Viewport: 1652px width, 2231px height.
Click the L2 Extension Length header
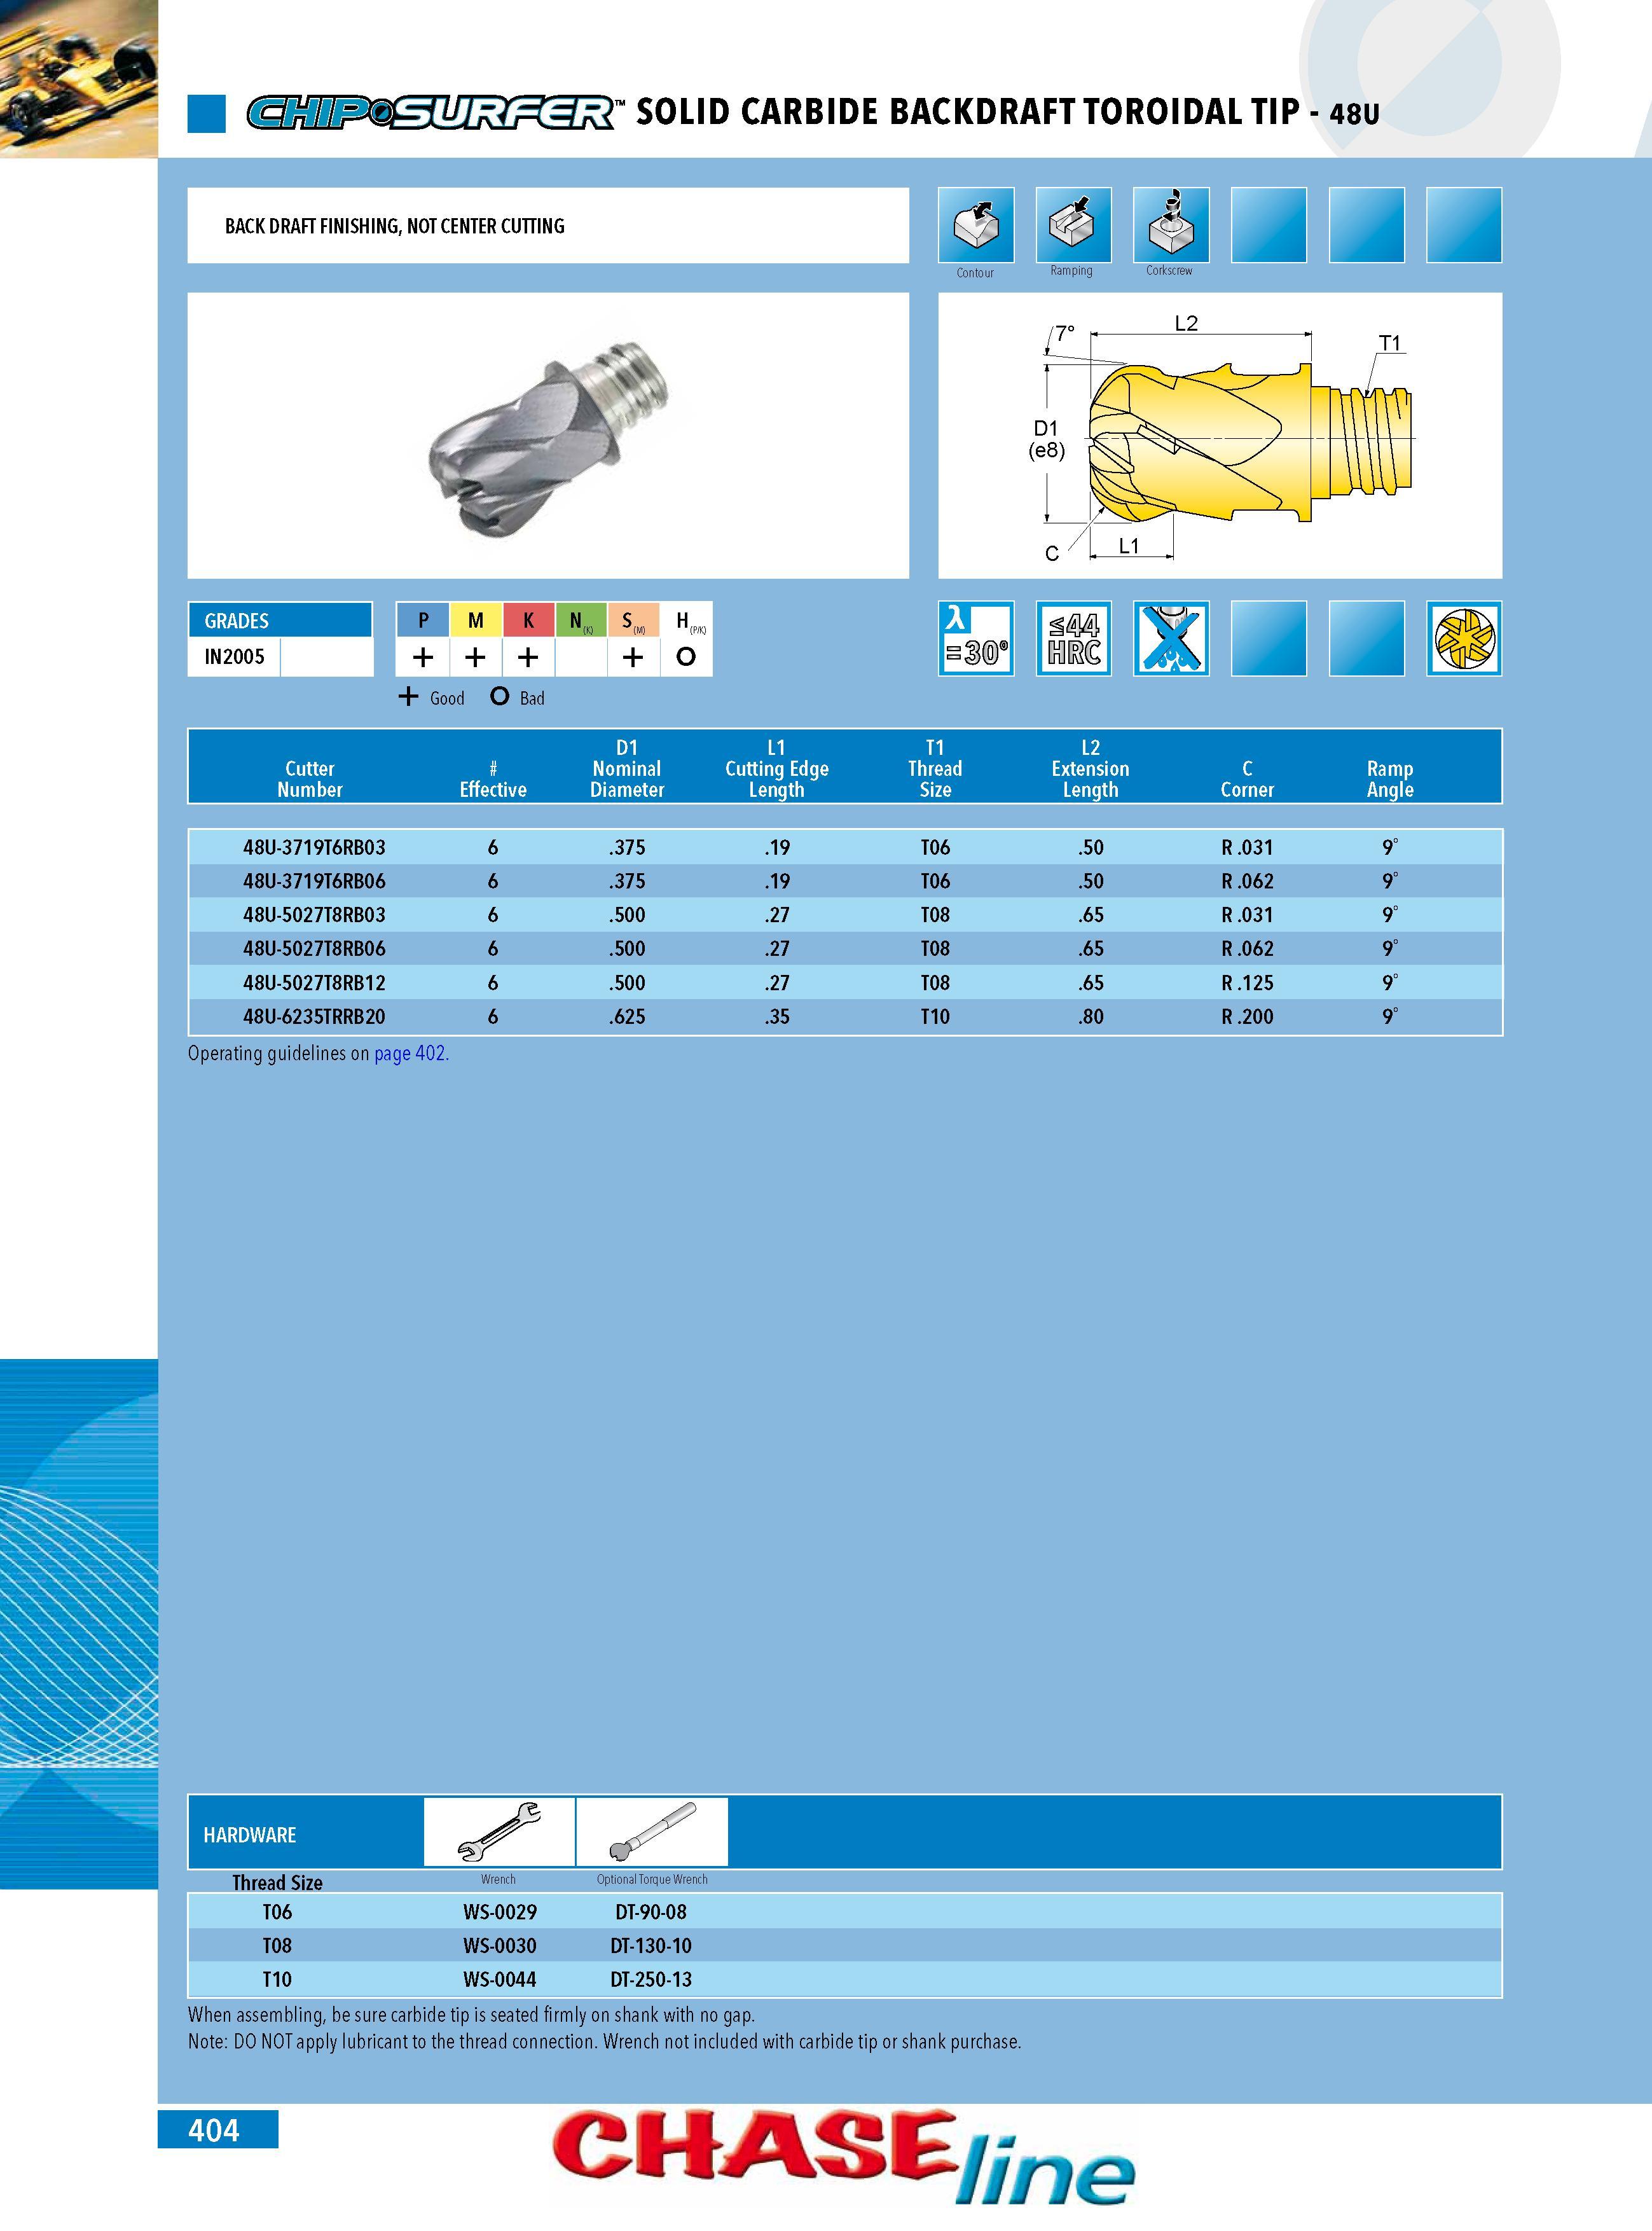[1090, 768]
